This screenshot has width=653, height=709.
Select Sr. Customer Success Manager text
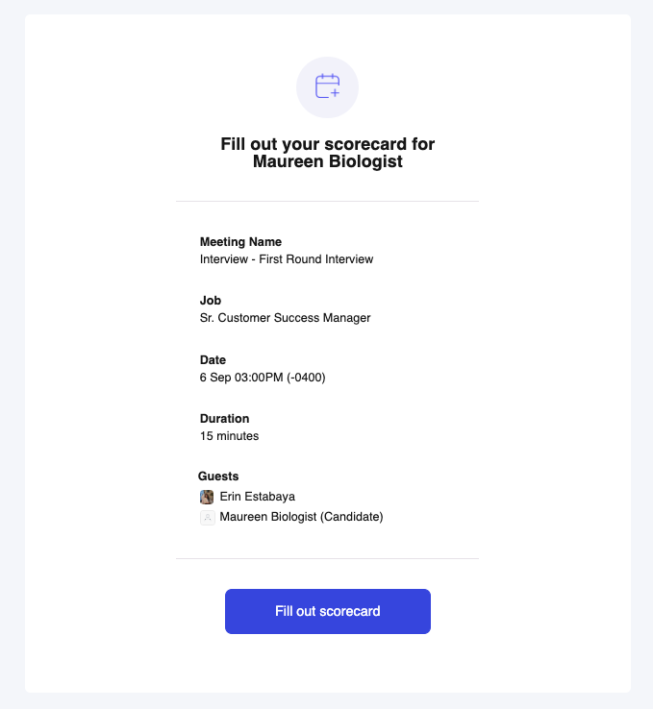click(x=285, y=318)
